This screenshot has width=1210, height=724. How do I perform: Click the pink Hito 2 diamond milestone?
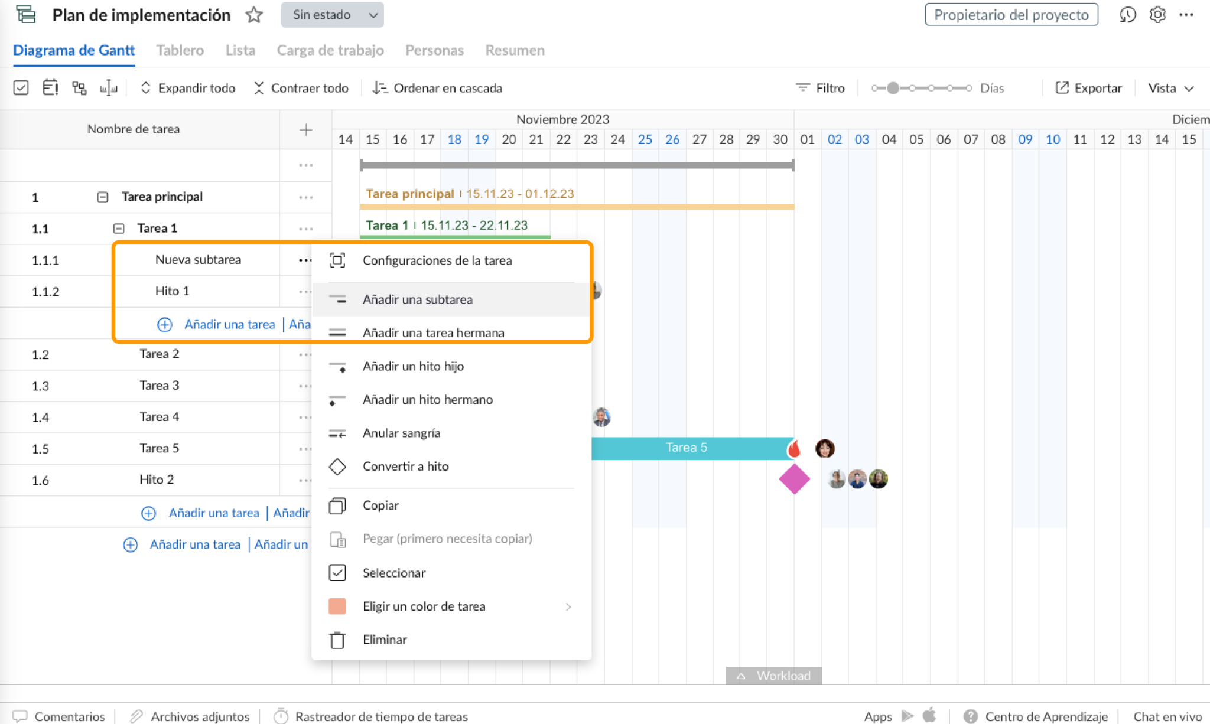(794, 479)
